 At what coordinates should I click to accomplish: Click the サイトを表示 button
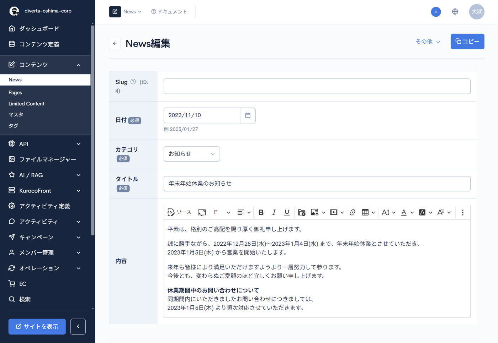[37, 327]
